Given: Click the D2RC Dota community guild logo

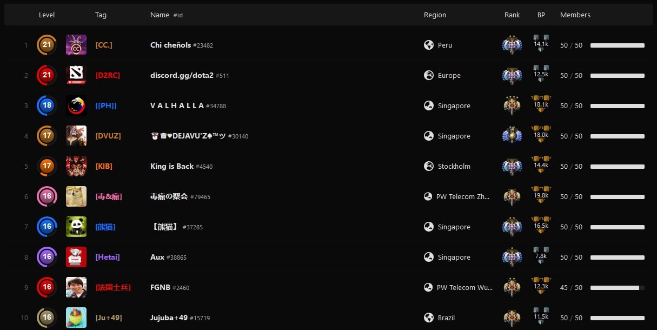Looking at the screenshot, I should pos(76,75).
